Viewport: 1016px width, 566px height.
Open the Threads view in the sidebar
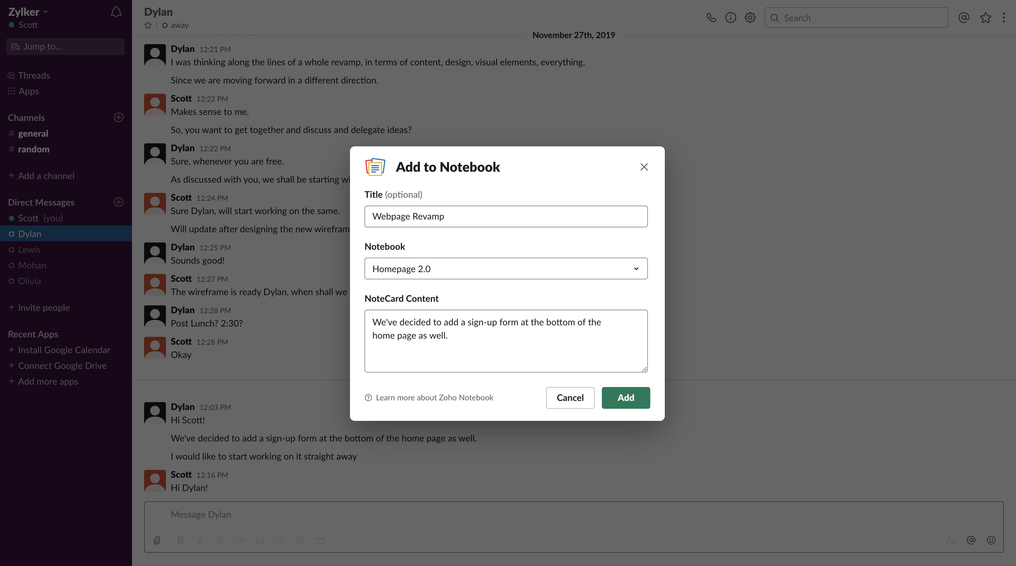tap(34, 75)
